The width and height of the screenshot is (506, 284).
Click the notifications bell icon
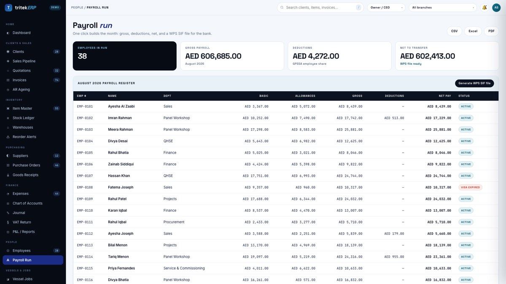[x=484, y=8]
